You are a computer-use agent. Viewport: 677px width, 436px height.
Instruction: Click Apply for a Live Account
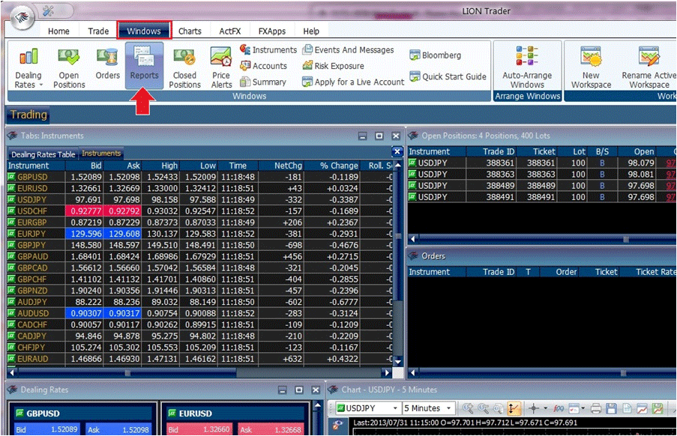[353, 82]
